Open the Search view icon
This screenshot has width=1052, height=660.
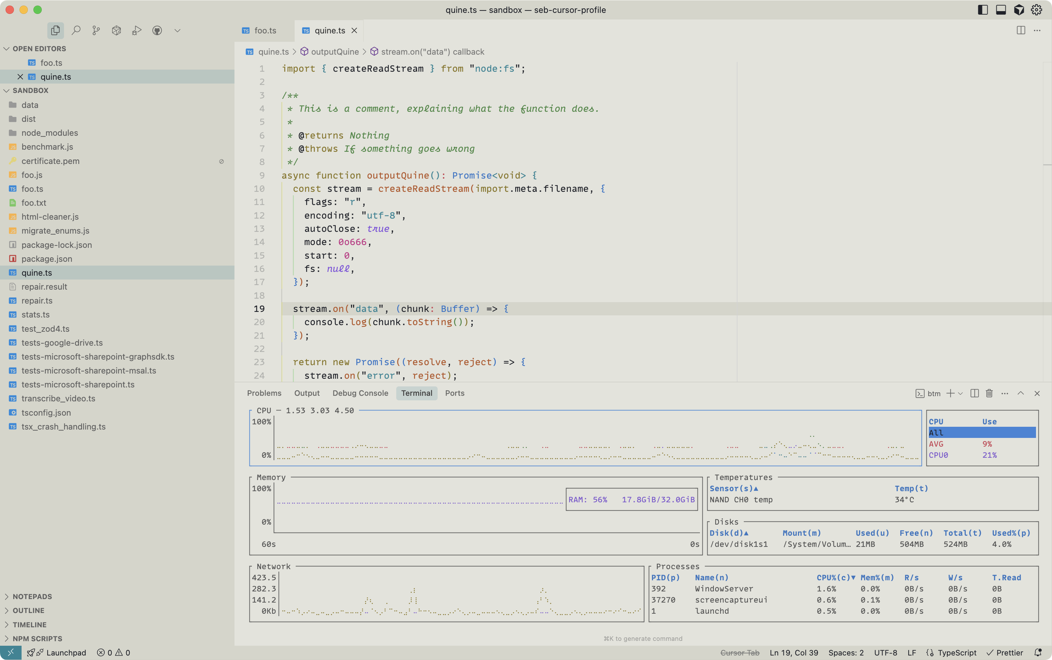coord(76,31)
